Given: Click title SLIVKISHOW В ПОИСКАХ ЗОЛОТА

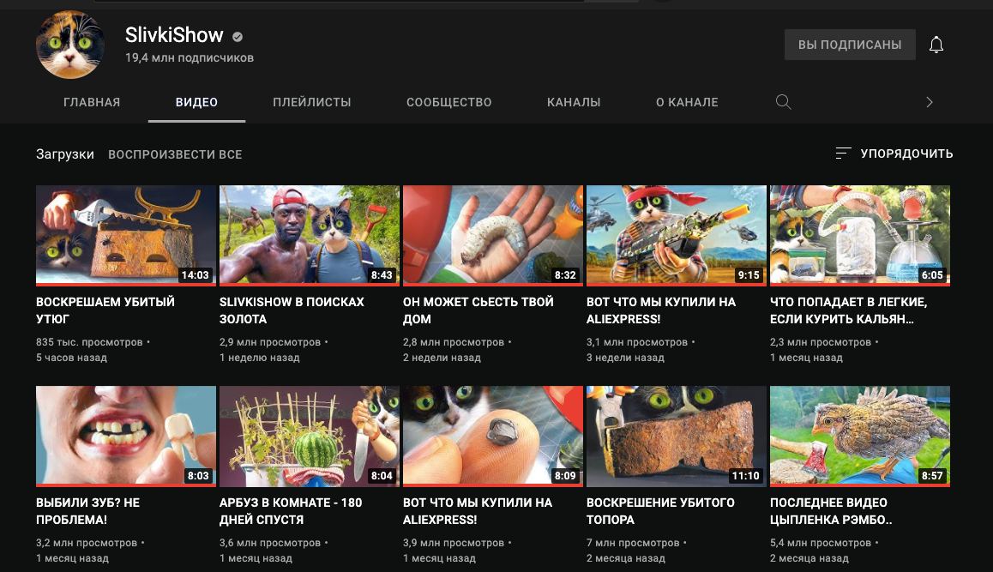Looking at the screenshot, I should tap(292, 310).
